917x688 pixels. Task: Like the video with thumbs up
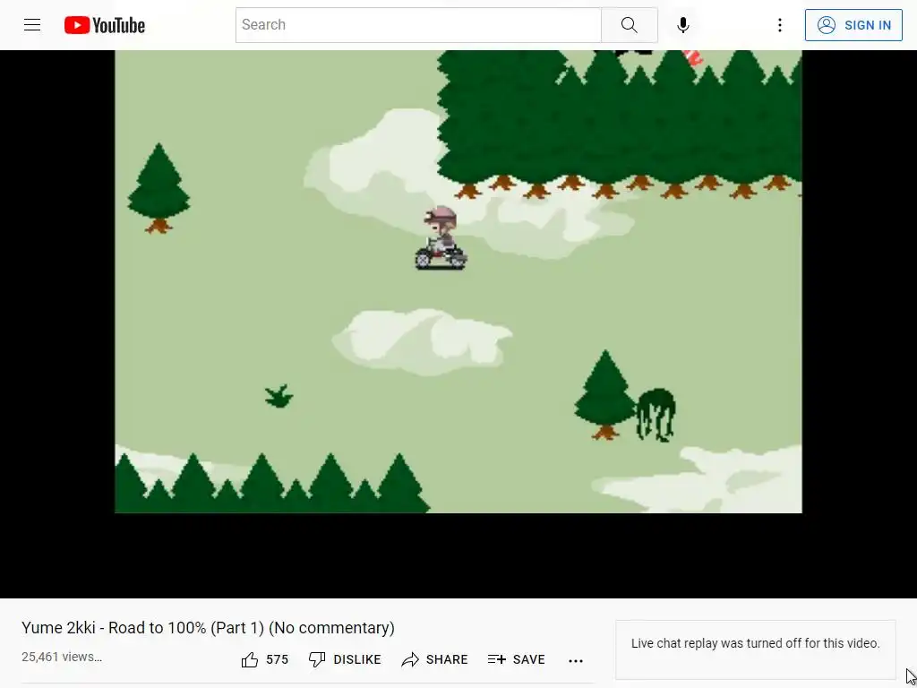tap(250, 660)
